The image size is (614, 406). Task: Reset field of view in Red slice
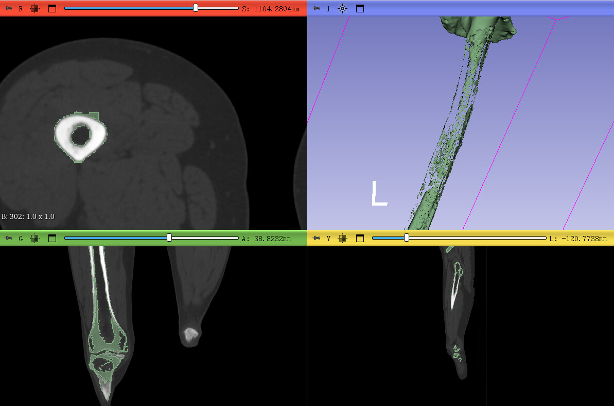tap(35, 8)
